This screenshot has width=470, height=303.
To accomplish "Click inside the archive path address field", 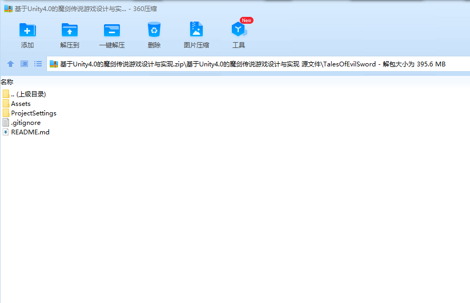I will coord(258,64).
